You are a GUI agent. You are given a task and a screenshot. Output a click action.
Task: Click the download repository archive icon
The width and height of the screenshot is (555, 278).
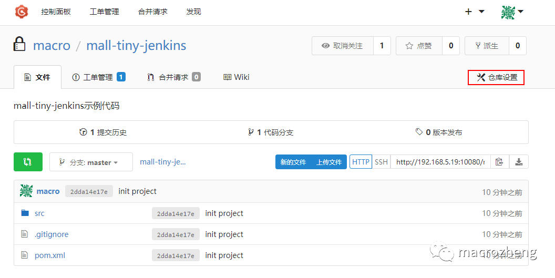(519, 162)
